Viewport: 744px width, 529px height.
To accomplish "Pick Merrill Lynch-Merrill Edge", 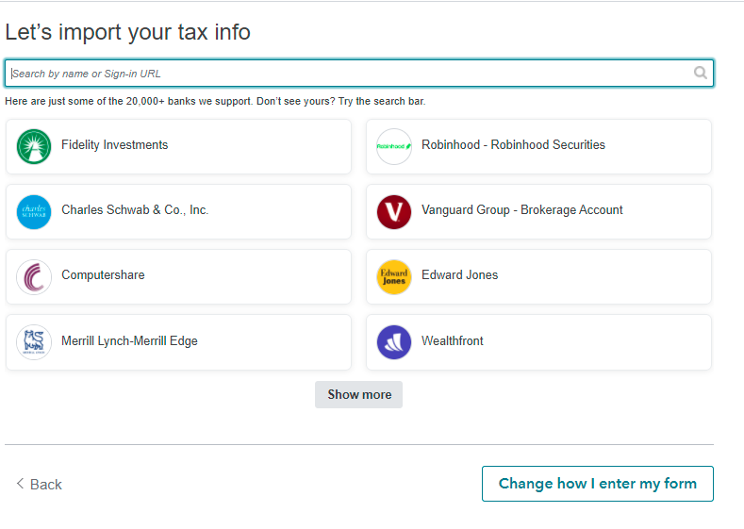I will (178, 342).
